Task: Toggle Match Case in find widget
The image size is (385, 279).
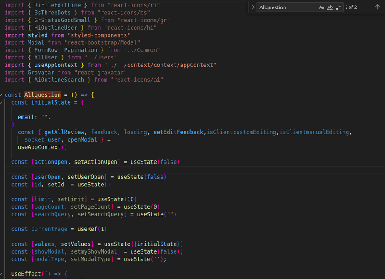Action: pyautogui.click(x=322, y=7)
